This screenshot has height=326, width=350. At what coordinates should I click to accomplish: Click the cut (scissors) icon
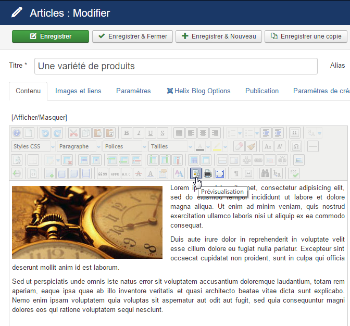tap(74, 133)
